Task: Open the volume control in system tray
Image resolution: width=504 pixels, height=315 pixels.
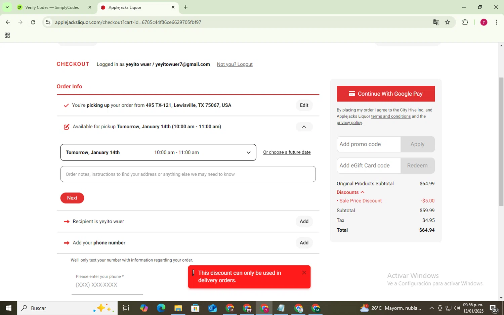Action: (457, 308)
